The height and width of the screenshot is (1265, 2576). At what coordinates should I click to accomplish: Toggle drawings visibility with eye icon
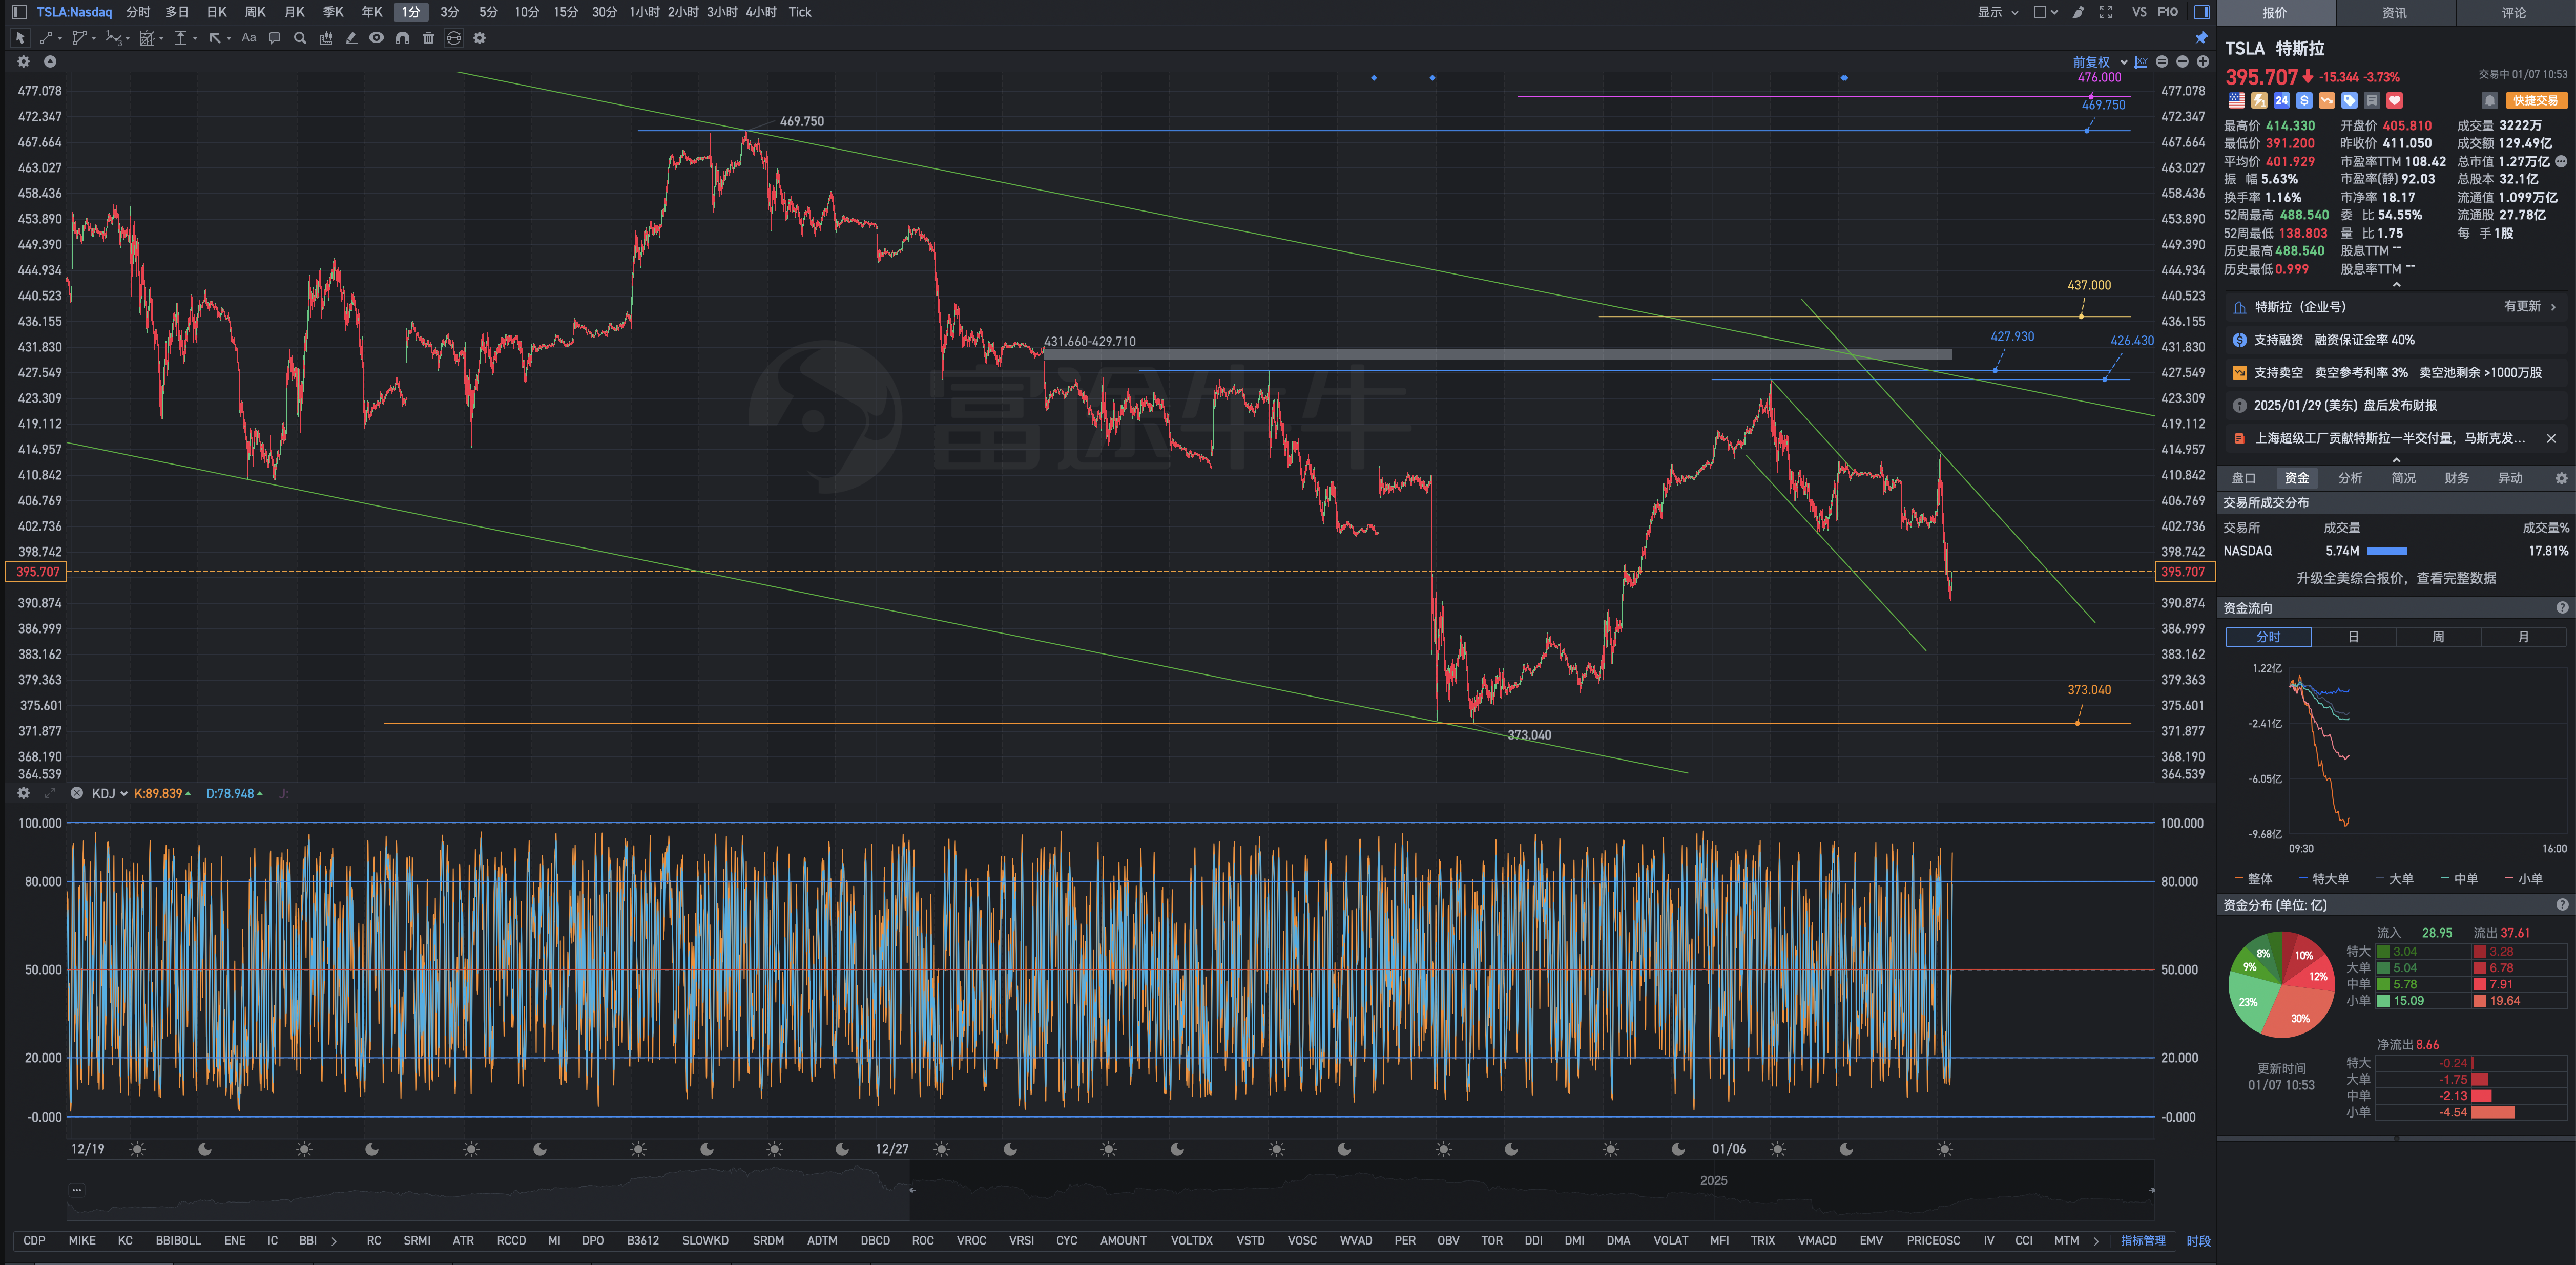376,38
